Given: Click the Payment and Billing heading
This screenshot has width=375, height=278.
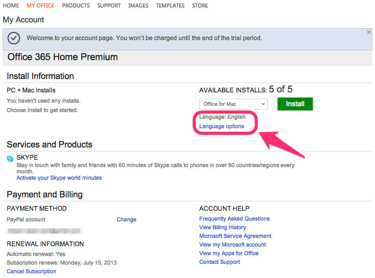Looking at the screenshot, I should coord(44,195).
